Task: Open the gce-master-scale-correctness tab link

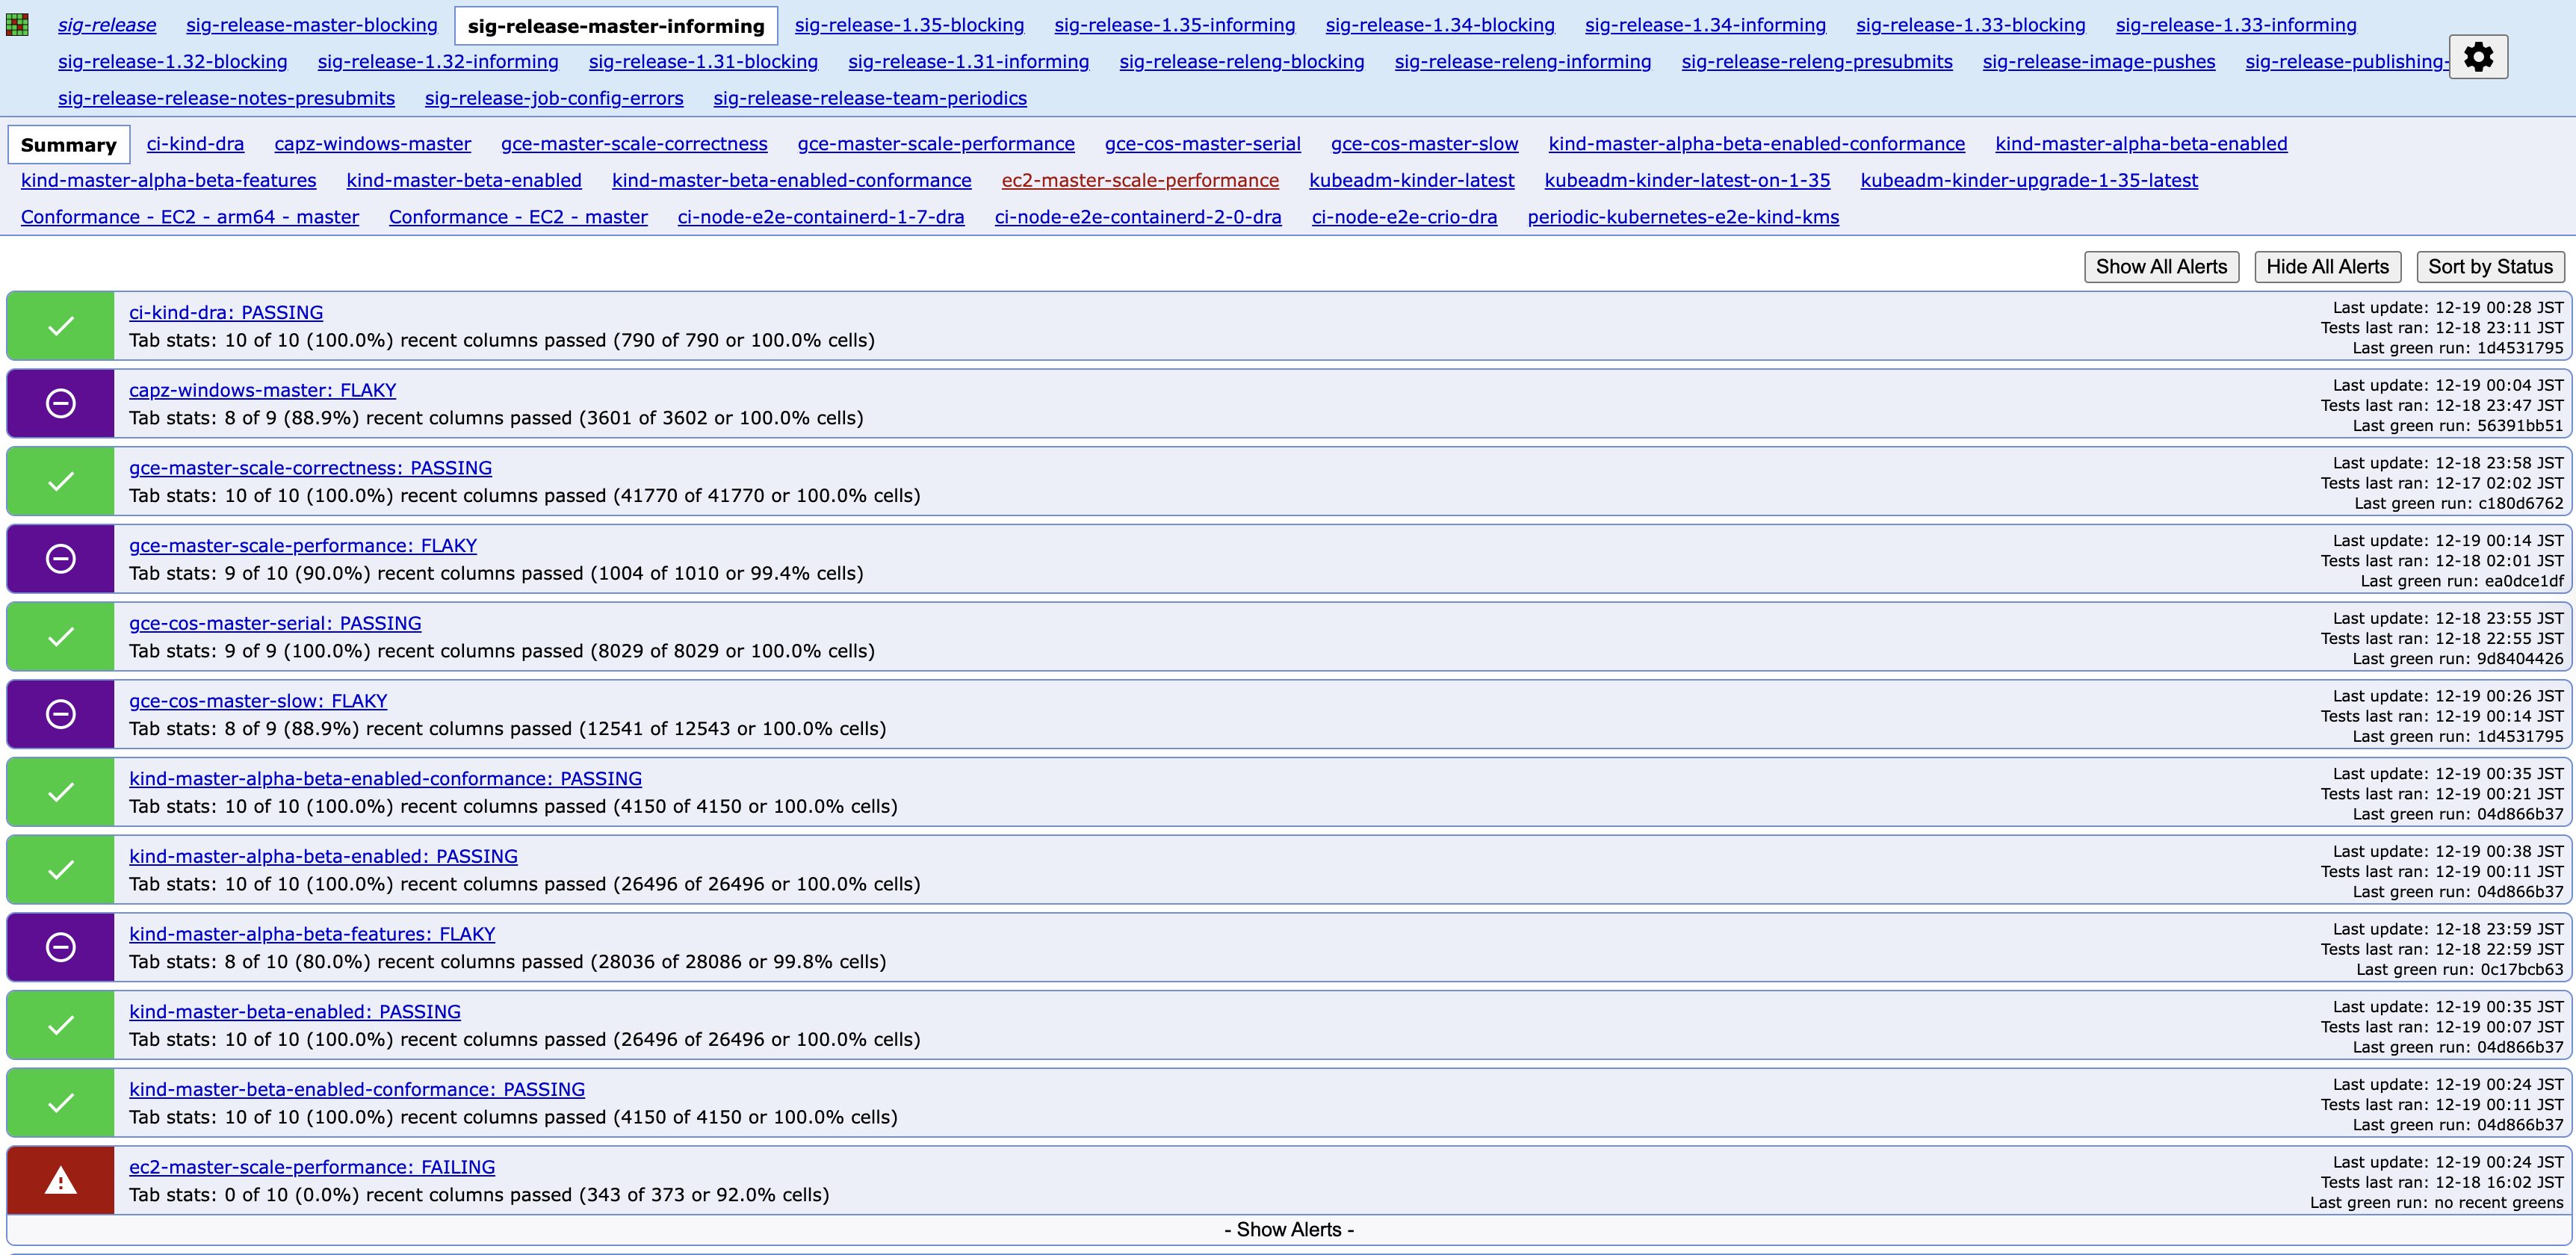Action: coord(634,143)
